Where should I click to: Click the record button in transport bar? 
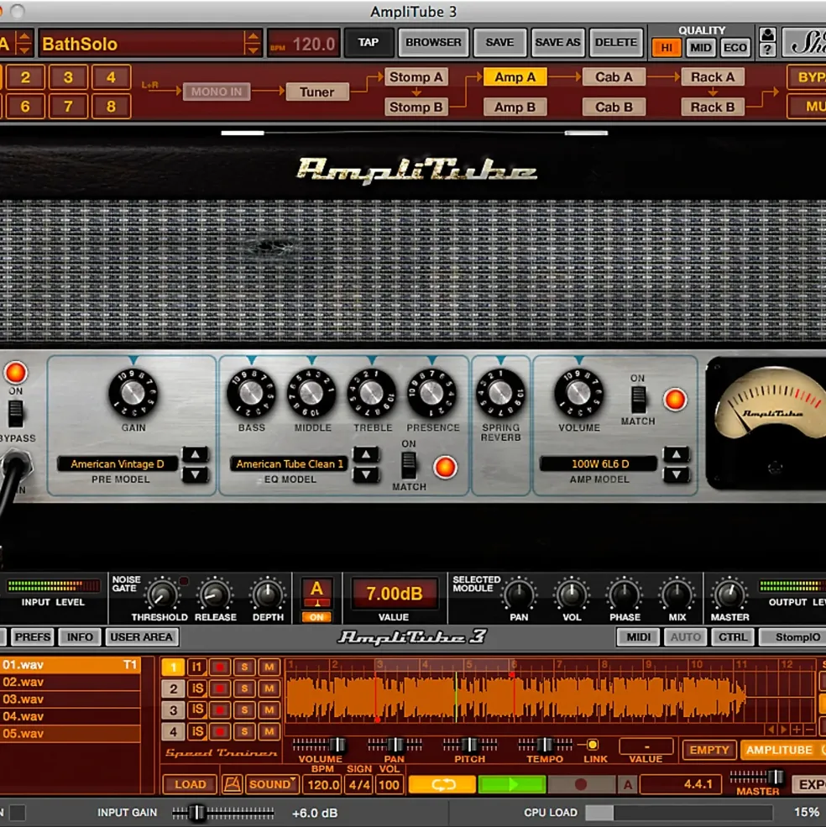click(581, 784)
